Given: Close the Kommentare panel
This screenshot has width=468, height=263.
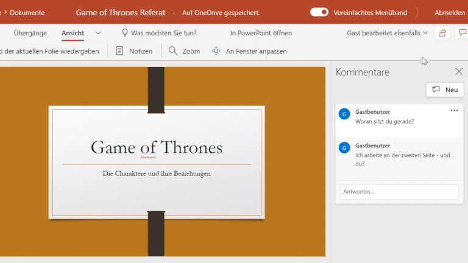Looking at the screenshot, I should click(x=459, y=72).
